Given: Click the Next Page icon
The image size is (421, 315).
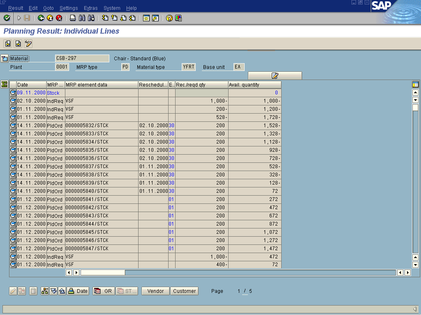Looking at the screenshot, I should pyautogui.click(x=123, y=18).
